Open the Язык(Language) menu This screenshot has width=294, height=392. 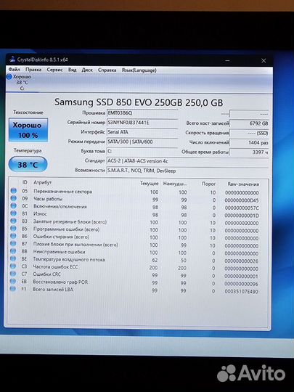click(139, 70)
